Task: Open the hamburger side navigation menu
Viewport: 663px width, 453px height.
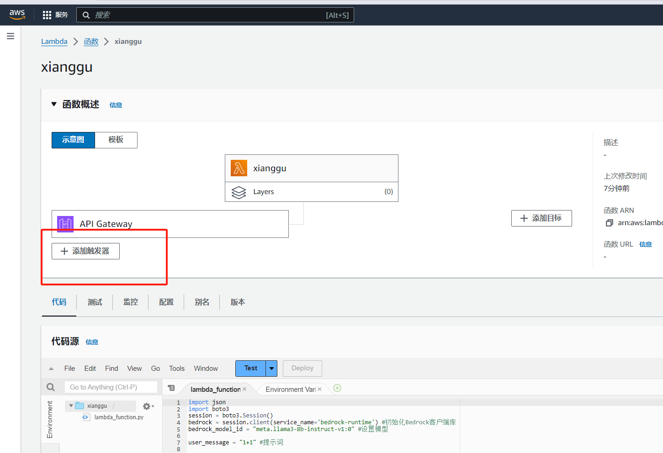Action: pyautogui.click(x=11, y=36)
